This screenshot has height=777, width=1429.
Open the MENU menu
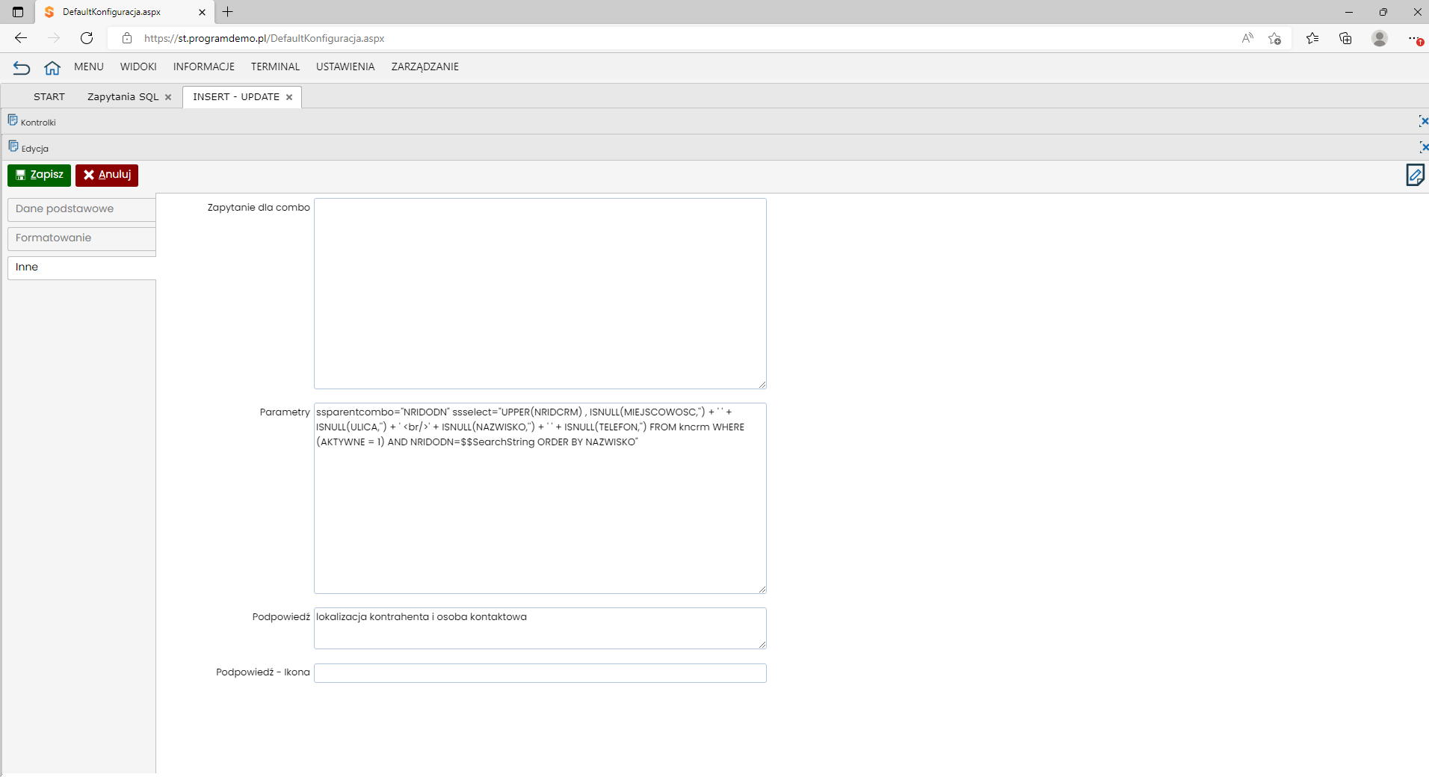coord(89,66)
